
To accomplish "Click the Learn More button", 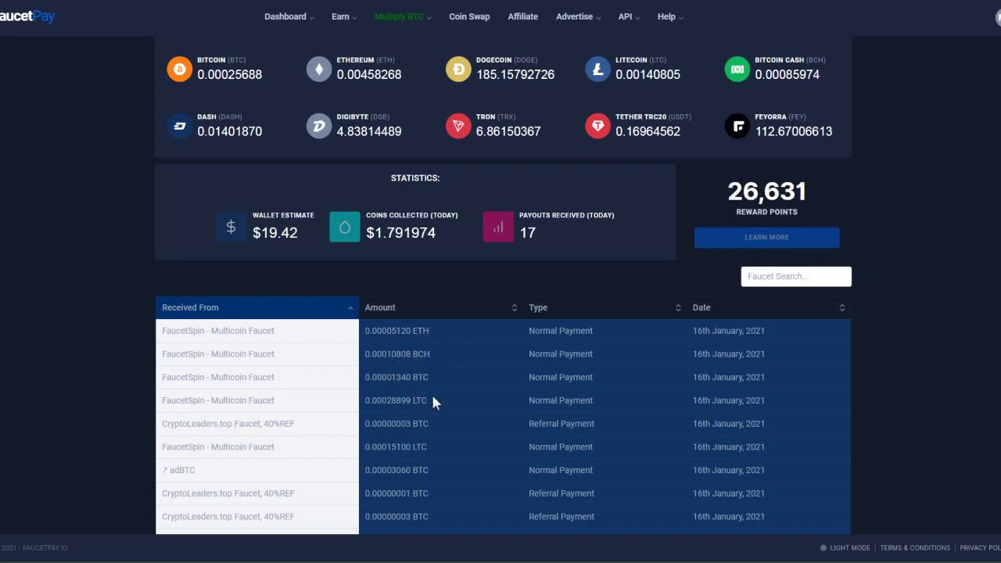I will 766,237.
